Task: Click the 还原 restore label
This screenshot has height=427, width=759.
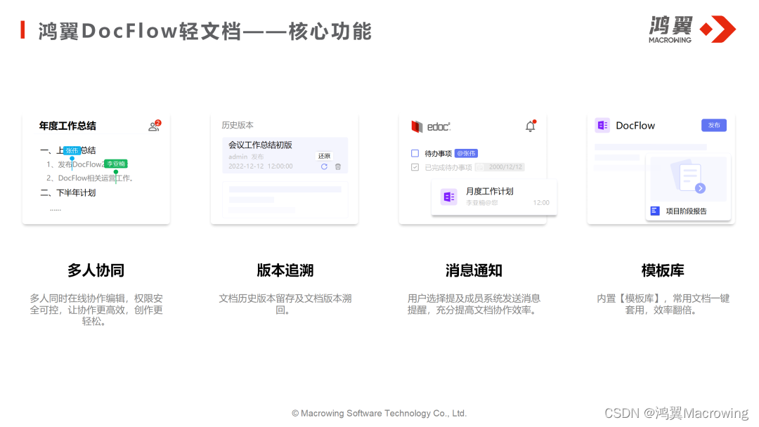Action: [x=324, y=156]
